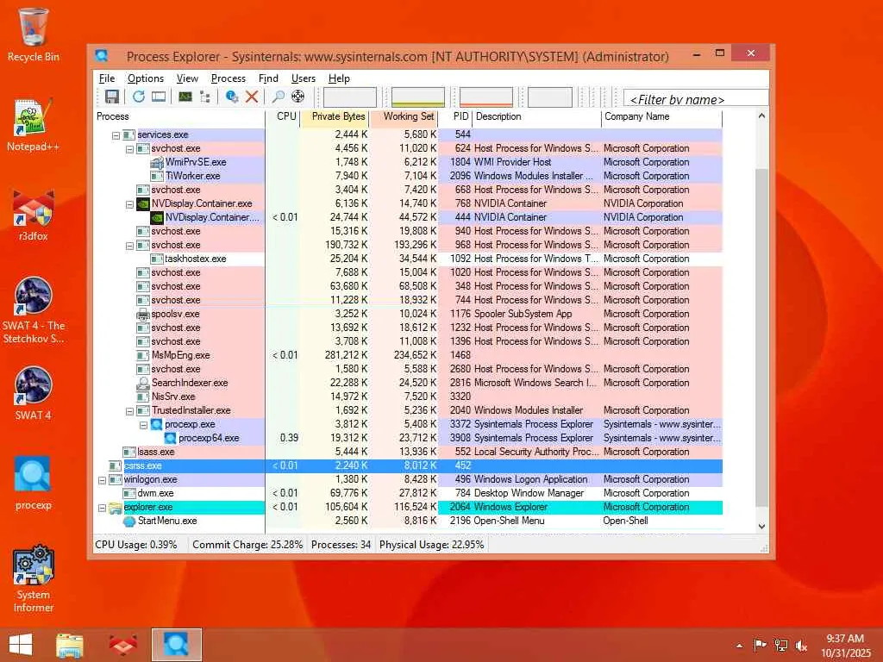The width and height of the screenshot is (883, 662).
Task: Click the Action Center flag tray icon
Action: (x=760, y=645)
